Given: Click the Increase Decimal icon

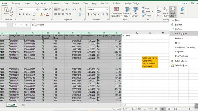Looking at the screenshot, I should 103,14.
